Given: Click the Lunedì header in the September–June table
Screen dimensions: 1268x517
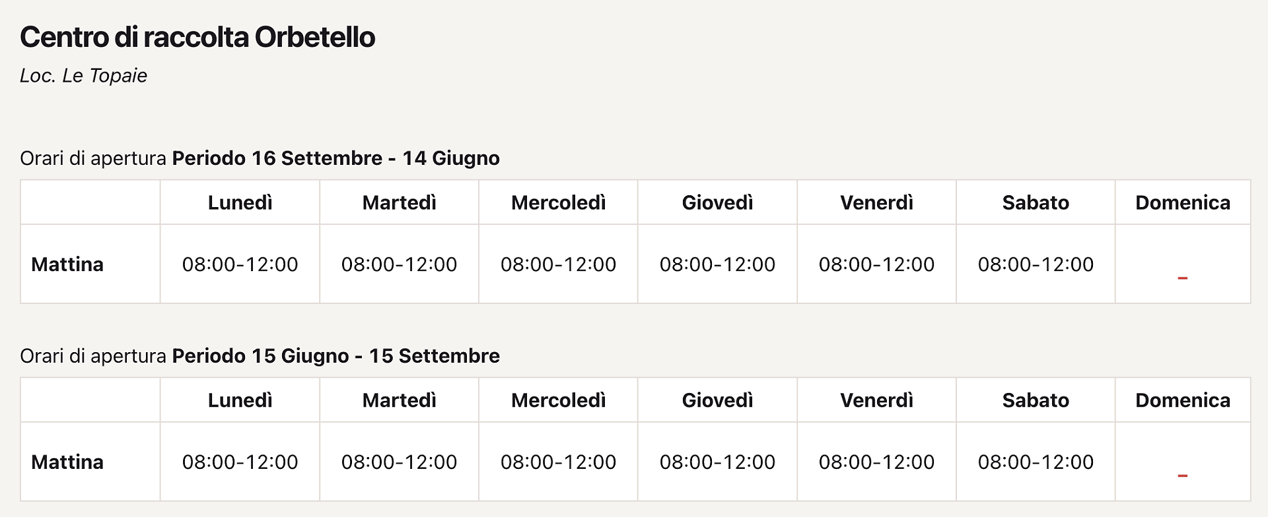Looking at the screenshot, I should pos(240,202).
